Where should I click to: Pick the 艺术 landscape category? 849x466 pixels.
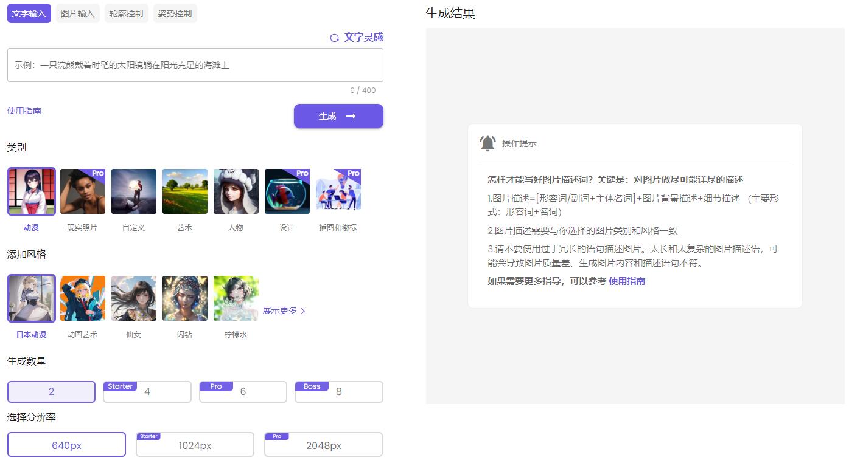point(185,191)
